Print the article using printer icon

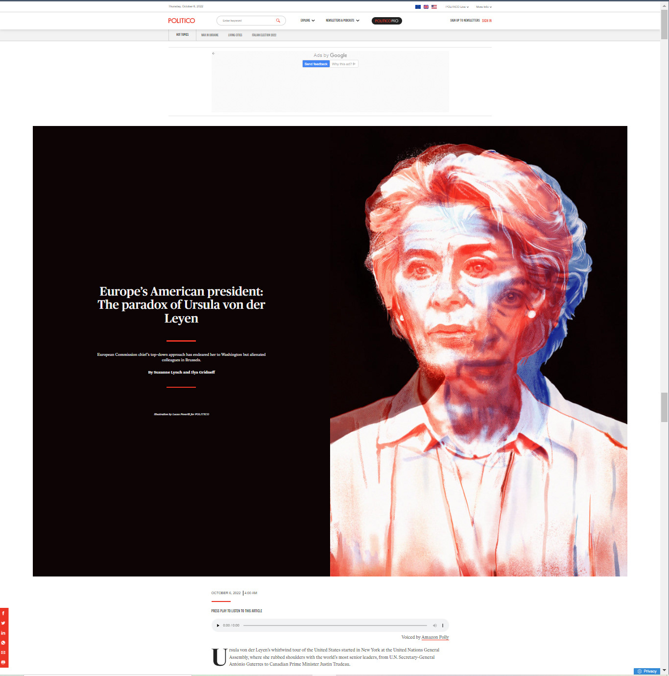coord(3,662)
